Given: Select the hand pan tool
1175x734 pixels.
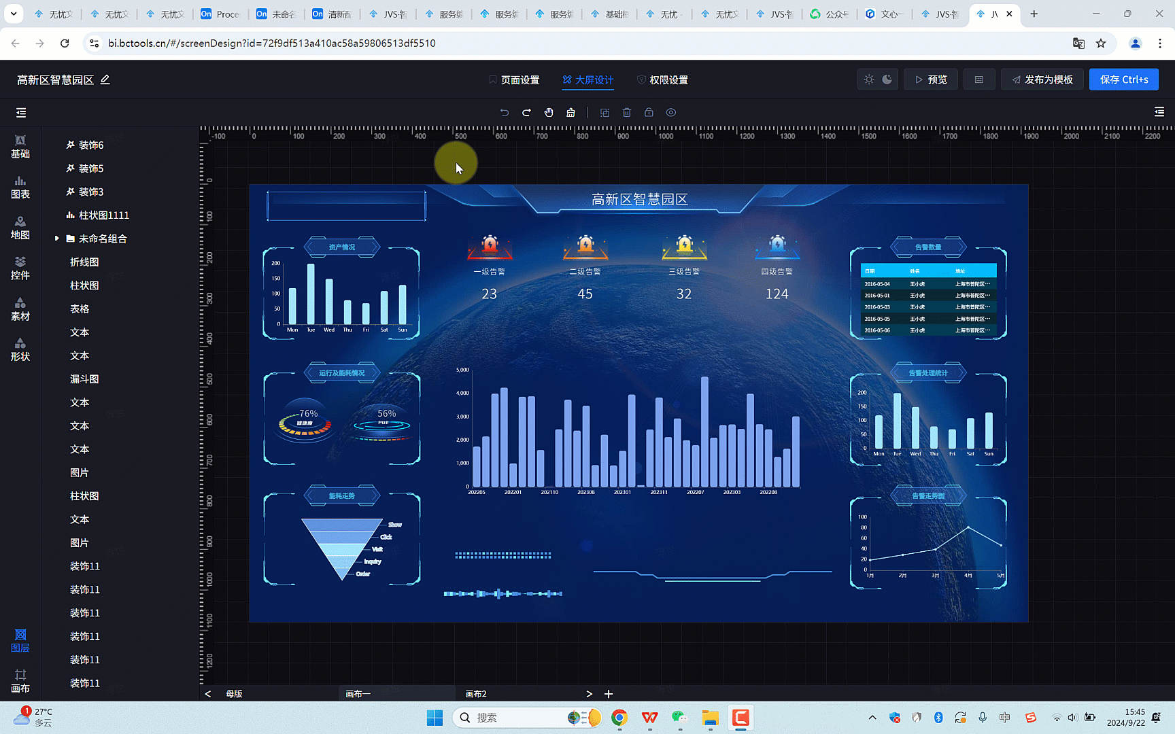Looking at the screenshot, I should (549, 113).
